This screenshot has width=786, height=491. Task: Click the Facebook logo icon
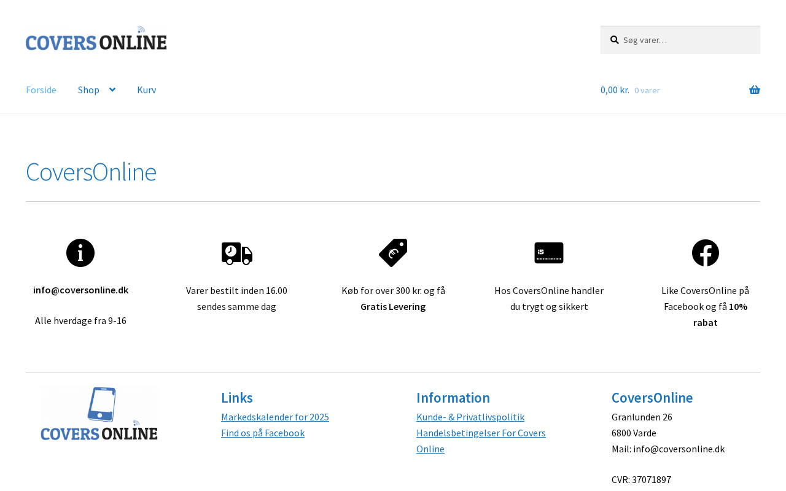[705, 253]
